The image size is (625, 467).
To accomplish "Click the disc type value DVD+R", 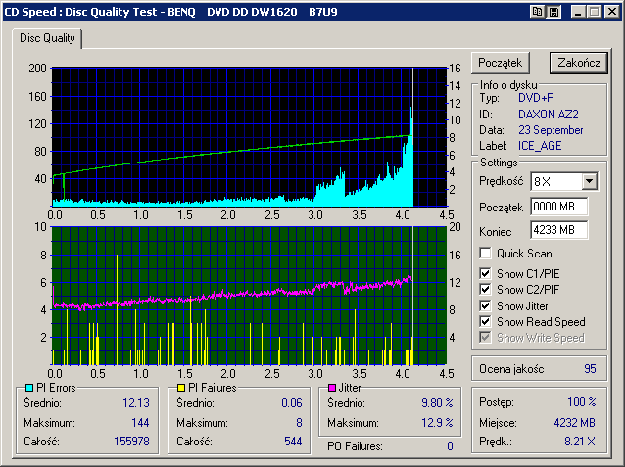I will click(x=536, y=98).
